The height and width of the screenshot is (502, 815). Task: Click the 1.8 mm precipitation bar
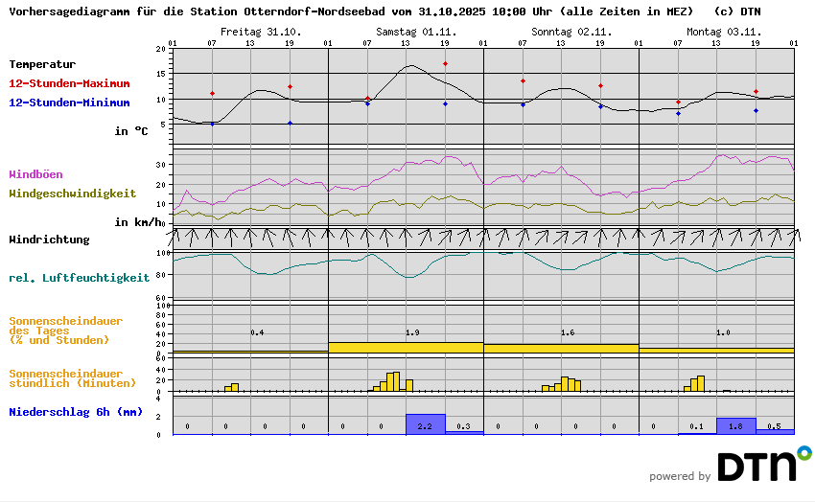[x=736, y=426]
